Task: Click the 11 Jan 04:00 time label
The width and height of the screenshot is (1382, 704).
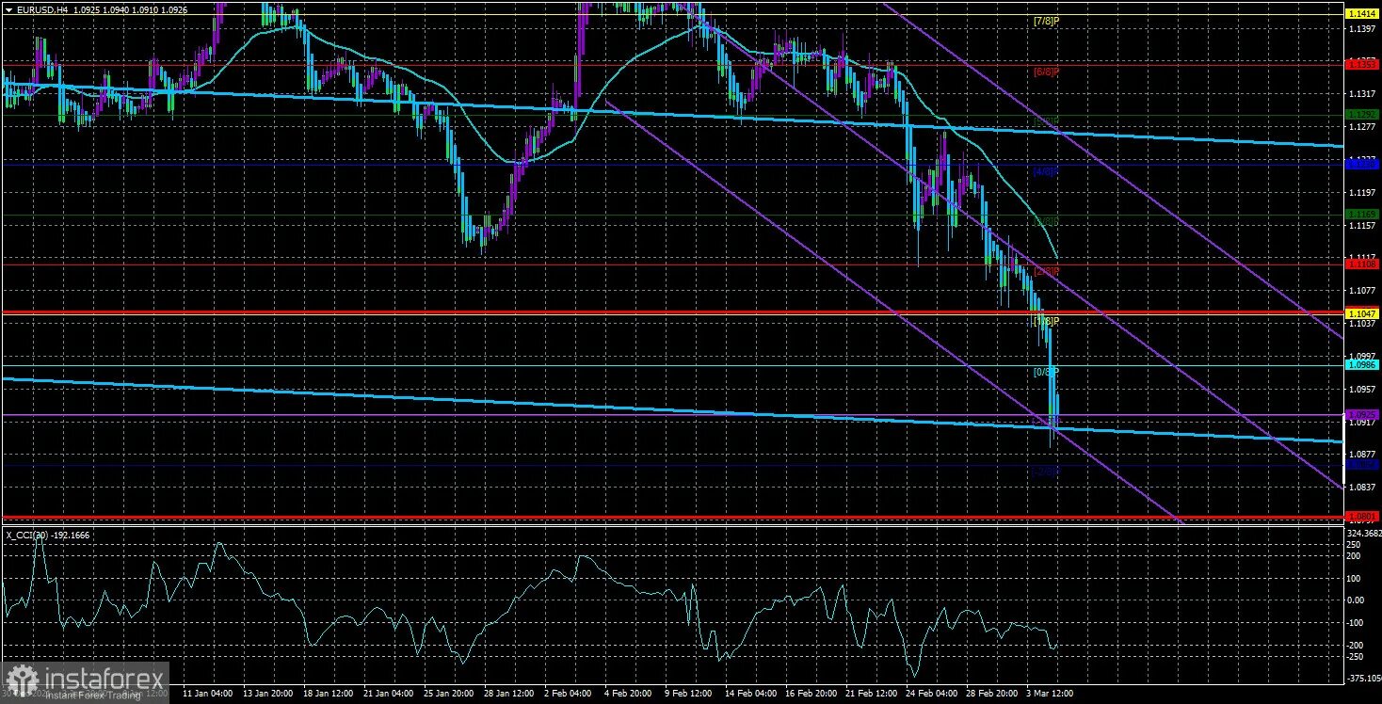Action: (x=206, y=694)
